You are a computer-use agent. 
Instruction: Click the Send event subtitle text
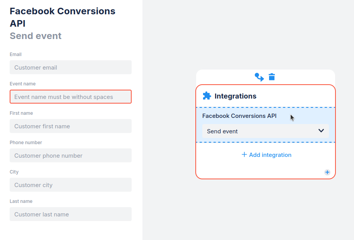coord(36,36)
